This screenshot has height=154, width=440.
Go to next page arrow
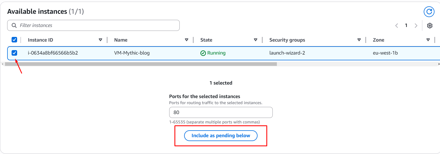[x=416, y=26]
